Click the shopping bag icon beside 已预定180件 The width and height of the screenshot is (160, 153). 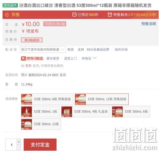click(x=74, y=15)
